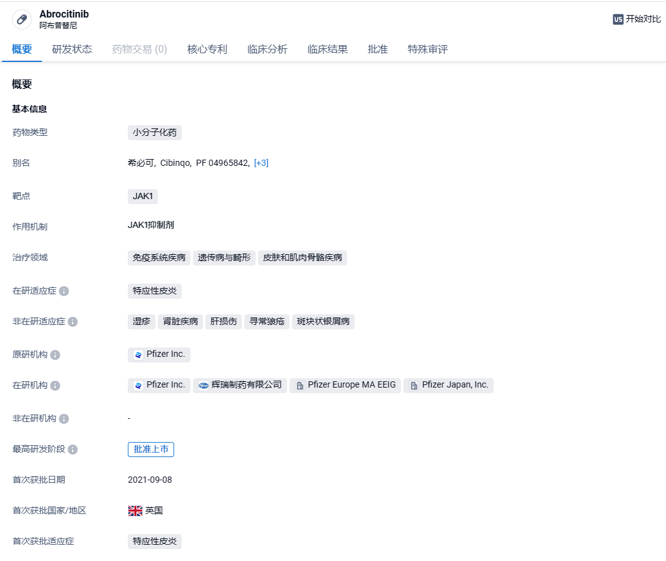Click the Abrocitinib drug title

(64, 14)
